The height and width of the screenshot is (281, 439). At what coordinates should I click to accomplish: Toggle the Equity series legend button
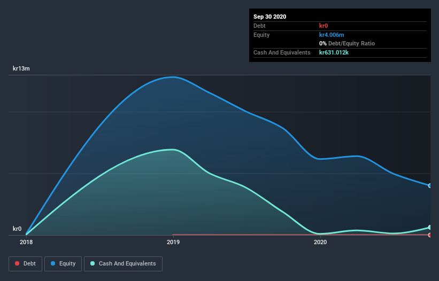coord(63,264)
